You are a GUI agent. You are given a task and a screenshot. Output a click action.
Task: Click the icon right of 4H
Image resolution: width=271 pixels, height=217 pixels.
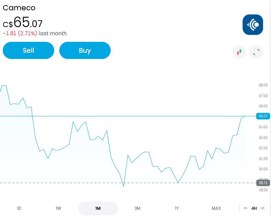click(262, 208)
